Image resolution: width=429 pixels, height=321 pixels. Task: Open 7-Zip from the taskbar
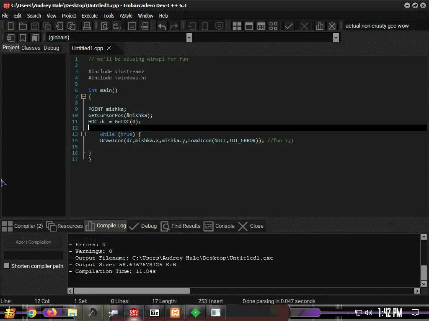(x=154, y=313)
